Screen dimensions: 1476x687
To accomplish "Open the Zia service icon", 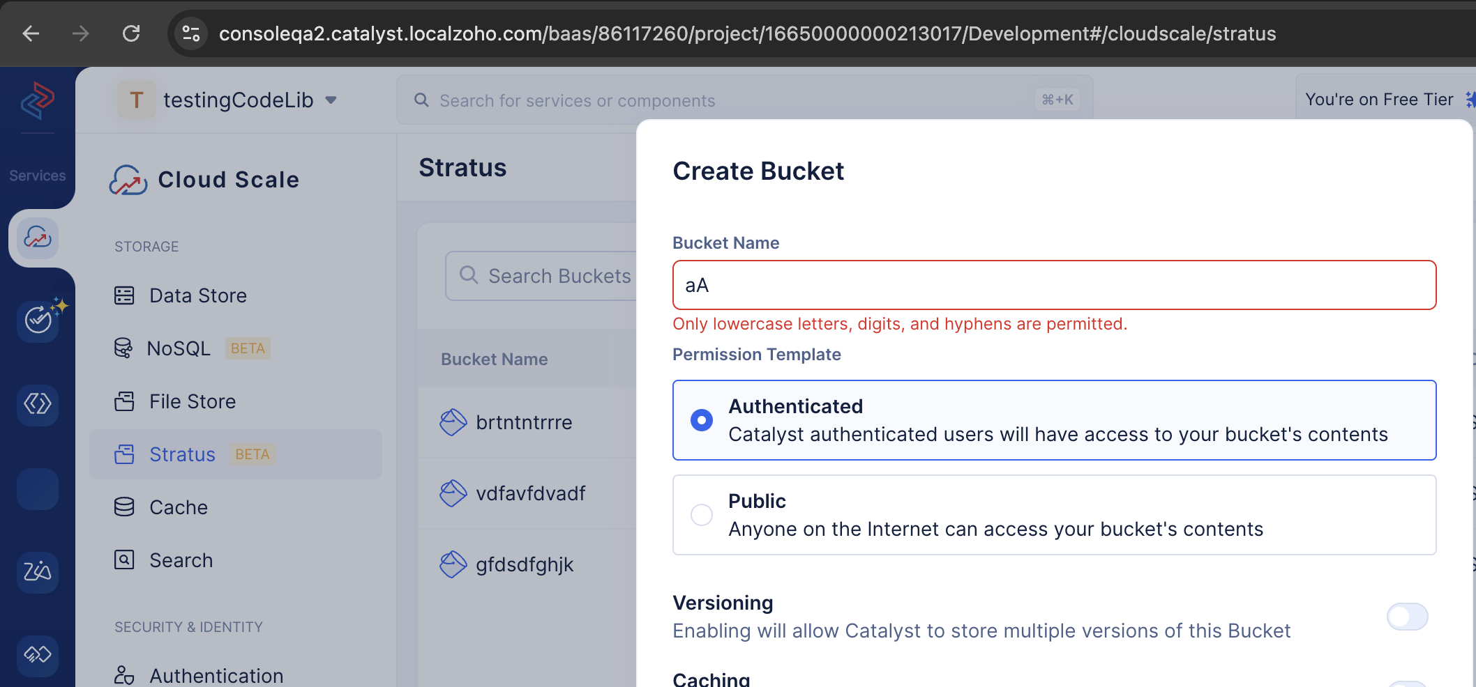I will click(x=38, y=572).
